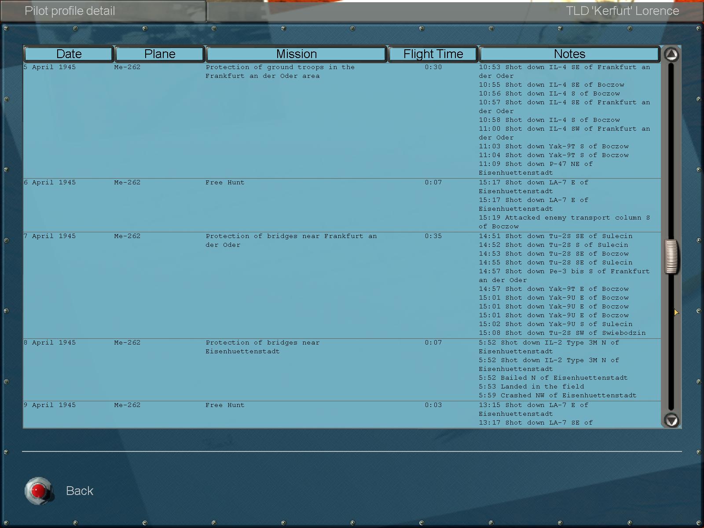This screenshot has width=704, height=528.
Task: Click note '5:53 Landed in the field'
Action: 532,387
